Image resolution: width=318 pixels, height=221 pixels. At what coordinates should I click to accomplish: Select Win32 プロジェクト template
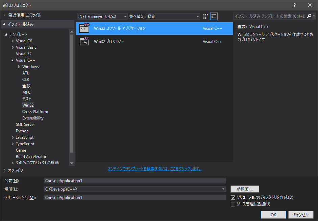(x=154, y=41)
